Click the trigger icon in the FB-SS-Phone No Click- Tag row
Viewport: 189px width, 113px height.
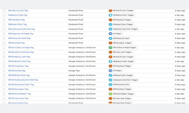[110, 84]
